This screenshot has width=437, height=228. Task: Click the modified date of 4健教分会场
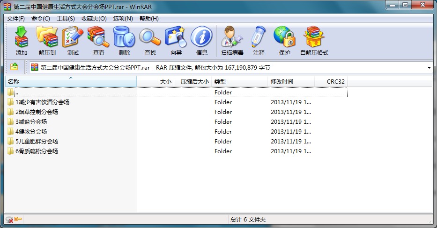[x=291, y=131]
